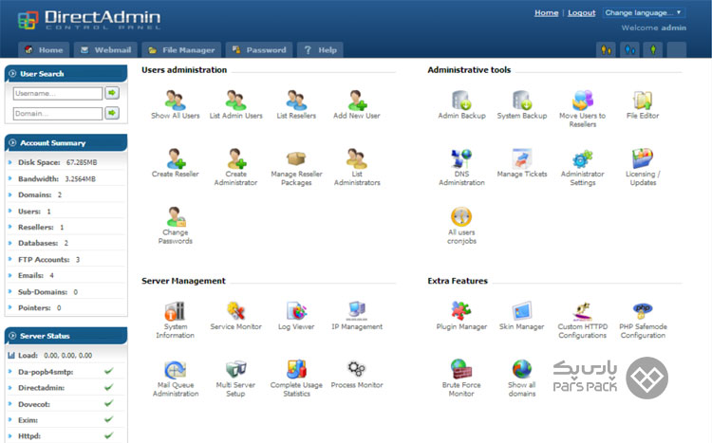712x443 pixels.
Task: Select the Bandwidth summary row
Action: tap(66, 179)
